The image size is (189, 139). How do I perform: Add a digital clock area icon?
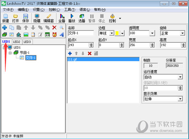(47, 35)
